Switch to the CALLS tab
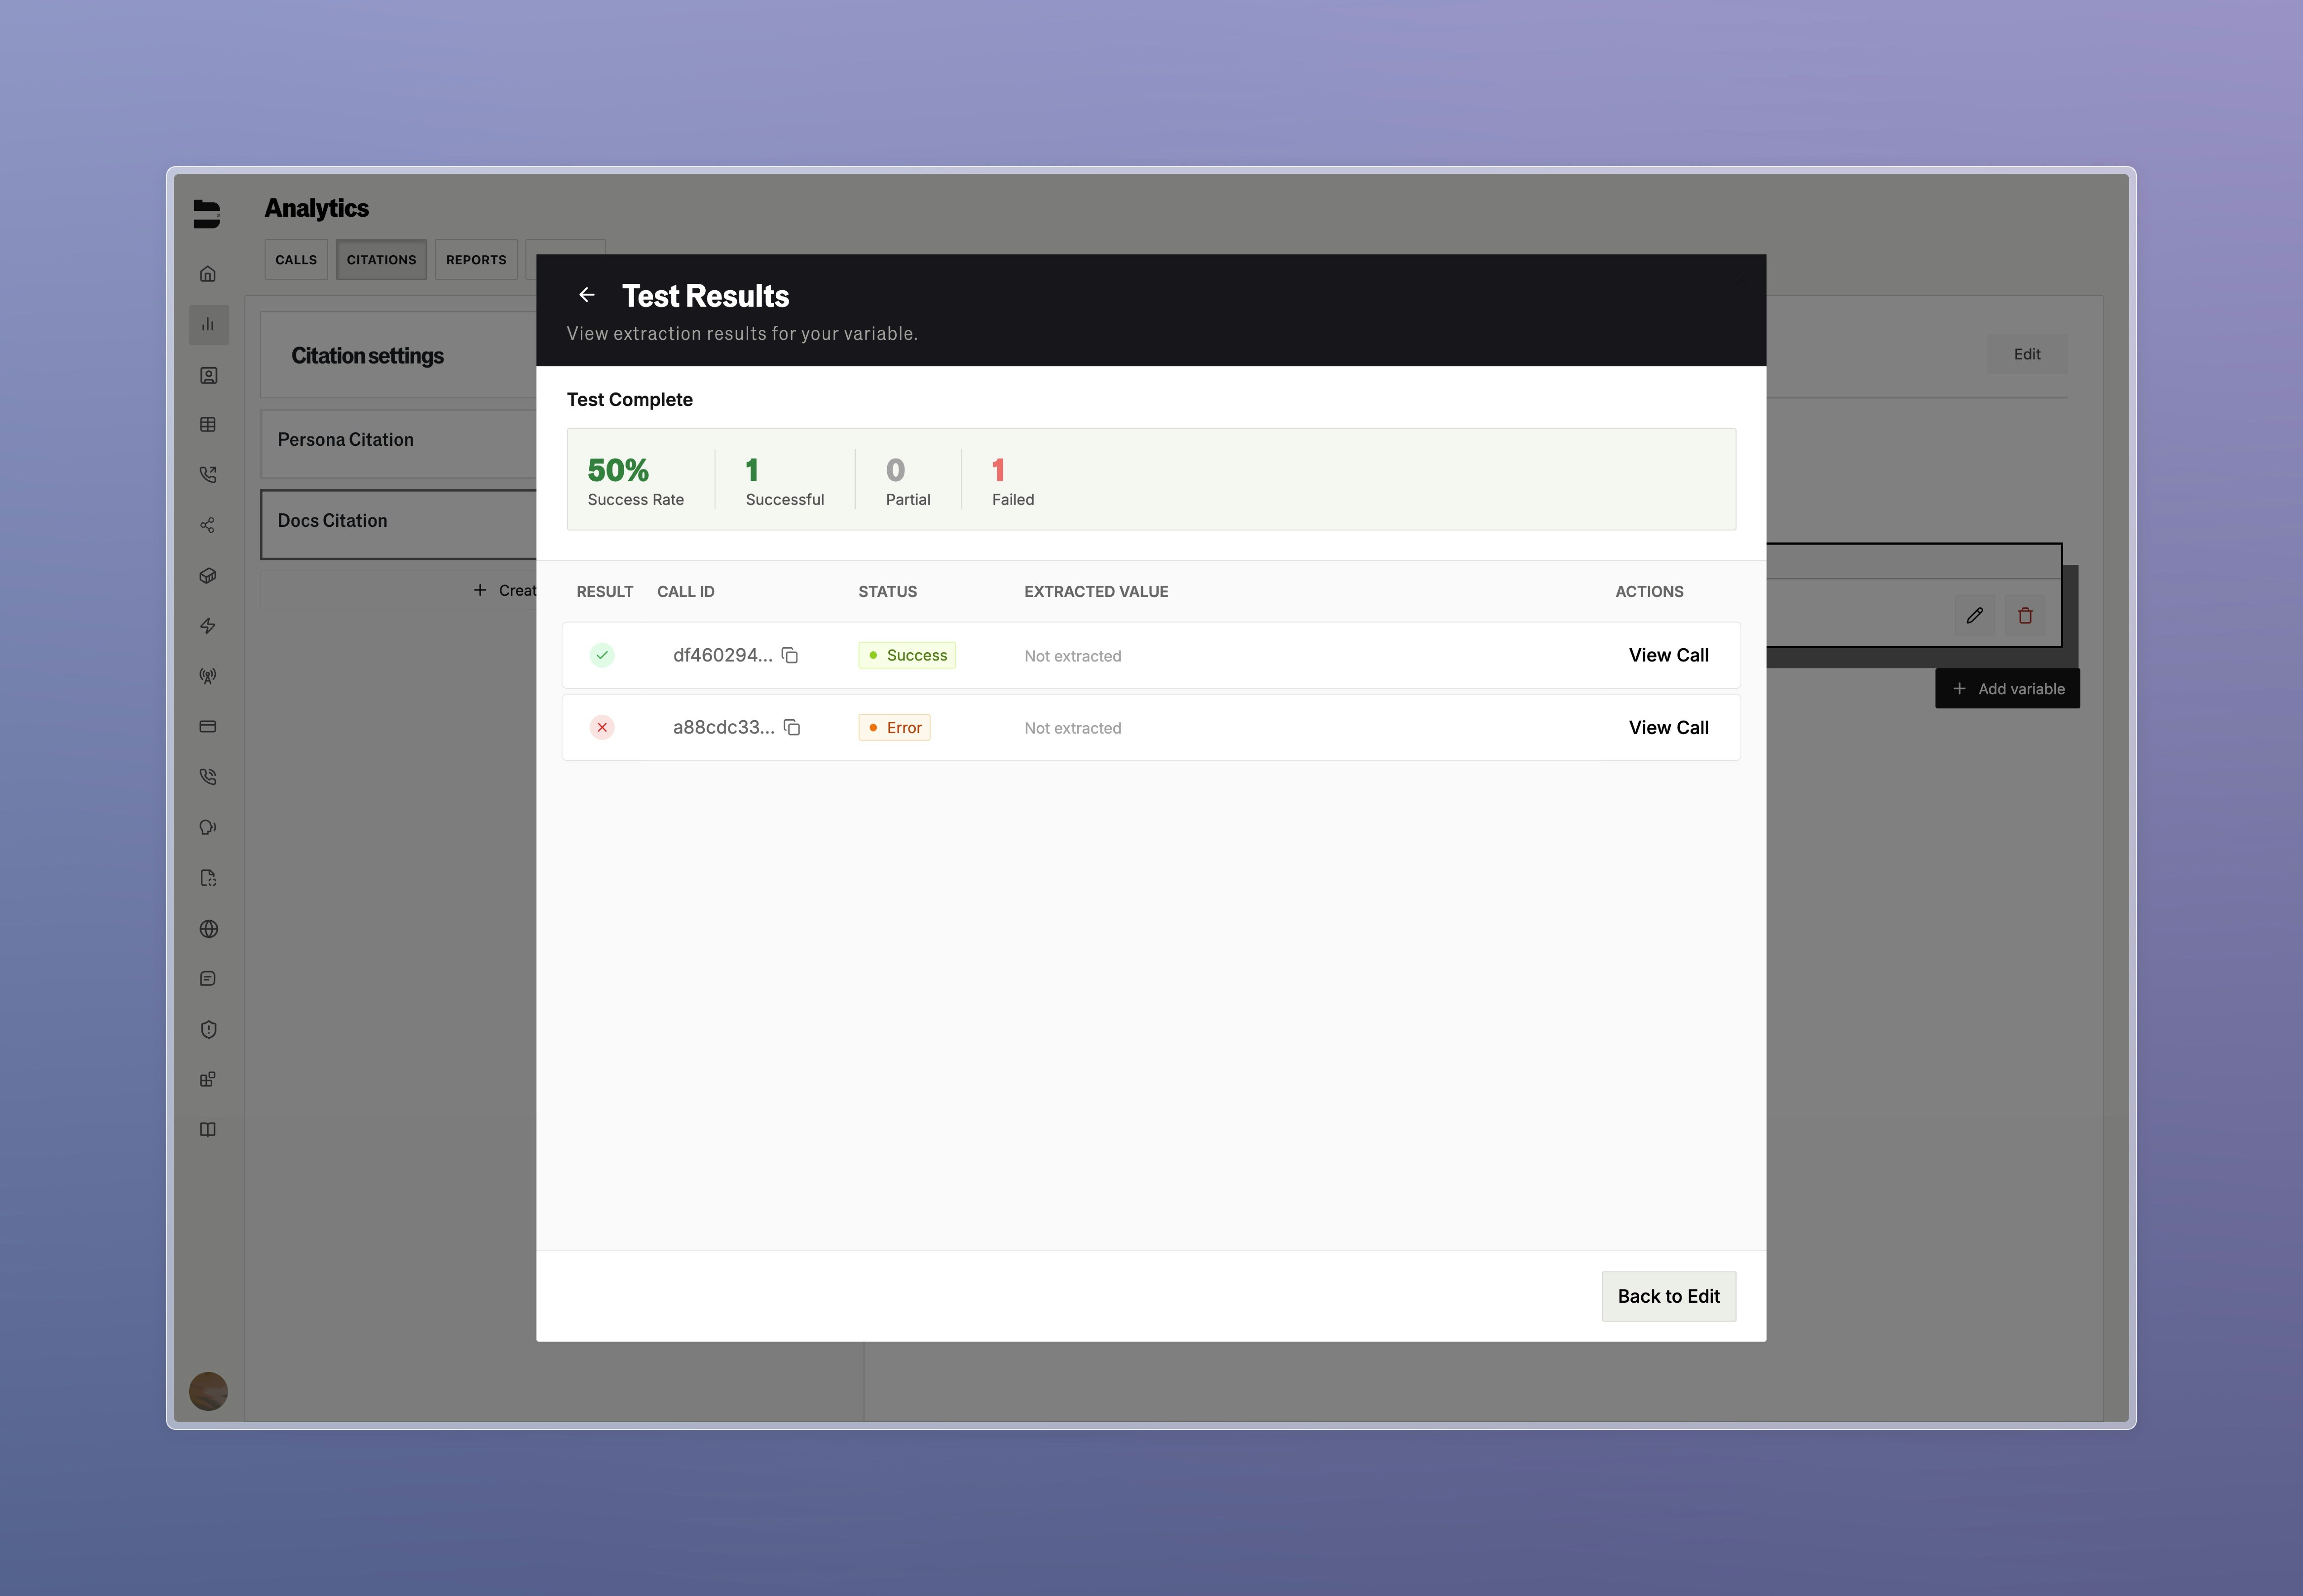 [296, 259]
